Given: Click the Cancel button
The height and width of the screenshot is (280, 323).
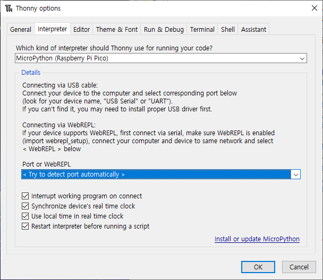Looking at the screenshot, I should 299,267.
